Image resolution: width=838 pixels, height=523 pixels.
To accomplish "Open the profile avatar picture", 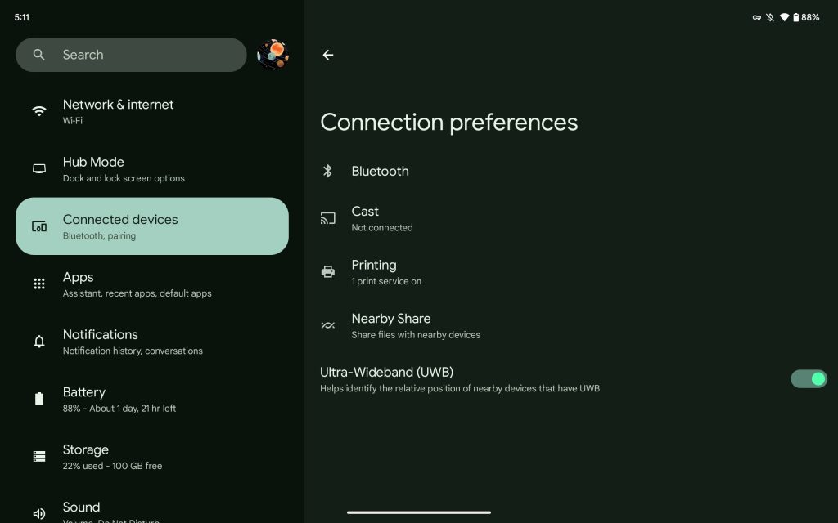I will tap(273, 55).
